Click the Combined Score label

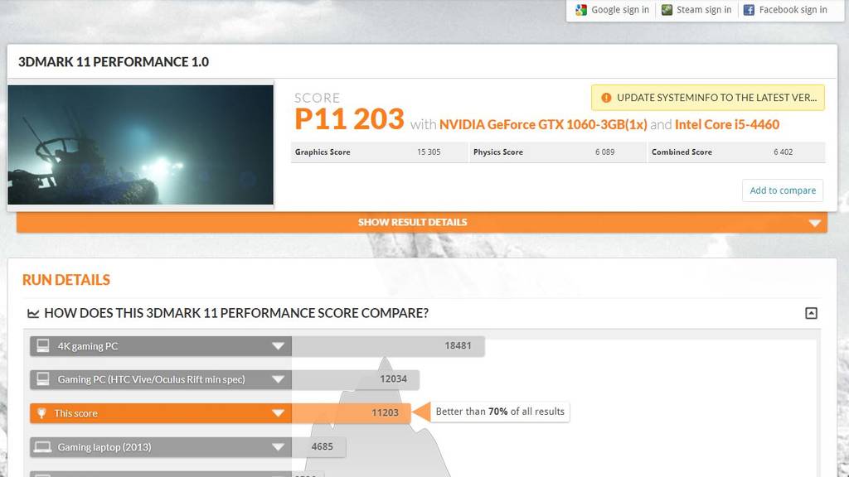(682, 152)
